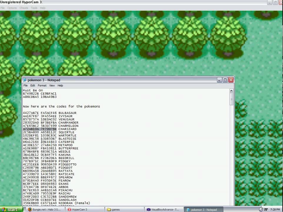Image resolution: width=283 pixels, height=212 pixels.
Task: Click the CHARMANDER code line
Action: [51, 122]
